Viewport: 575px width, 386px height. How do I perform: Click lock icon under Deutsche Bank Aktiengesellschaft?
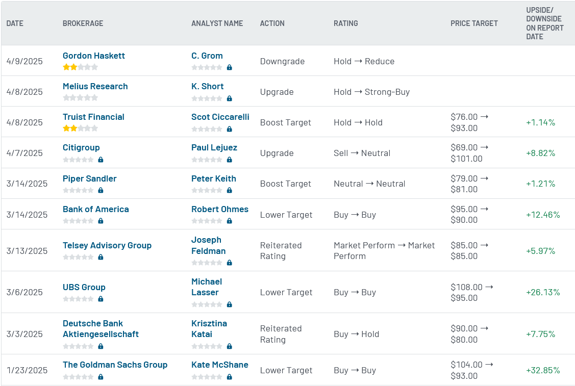(101, 346)
